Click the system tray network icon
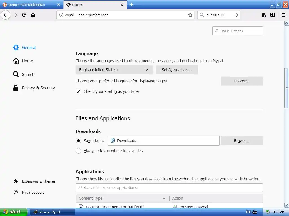Image resolution: width=289 pixels, height=216 pixels. click(268, 212)
